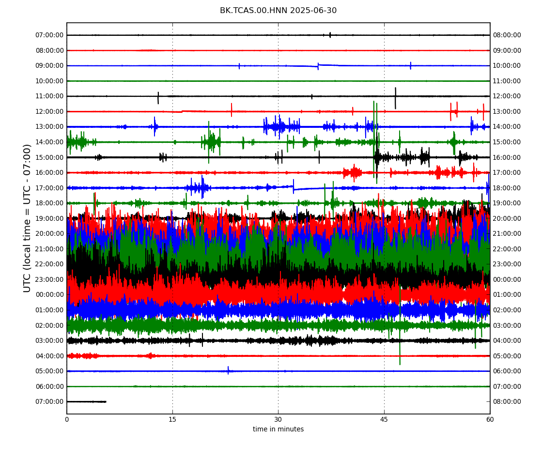Image resolution: width=557 pixels, height=460 pixels.
Task: Click right-axis end label 10:00:00
Action: [507, 66]
